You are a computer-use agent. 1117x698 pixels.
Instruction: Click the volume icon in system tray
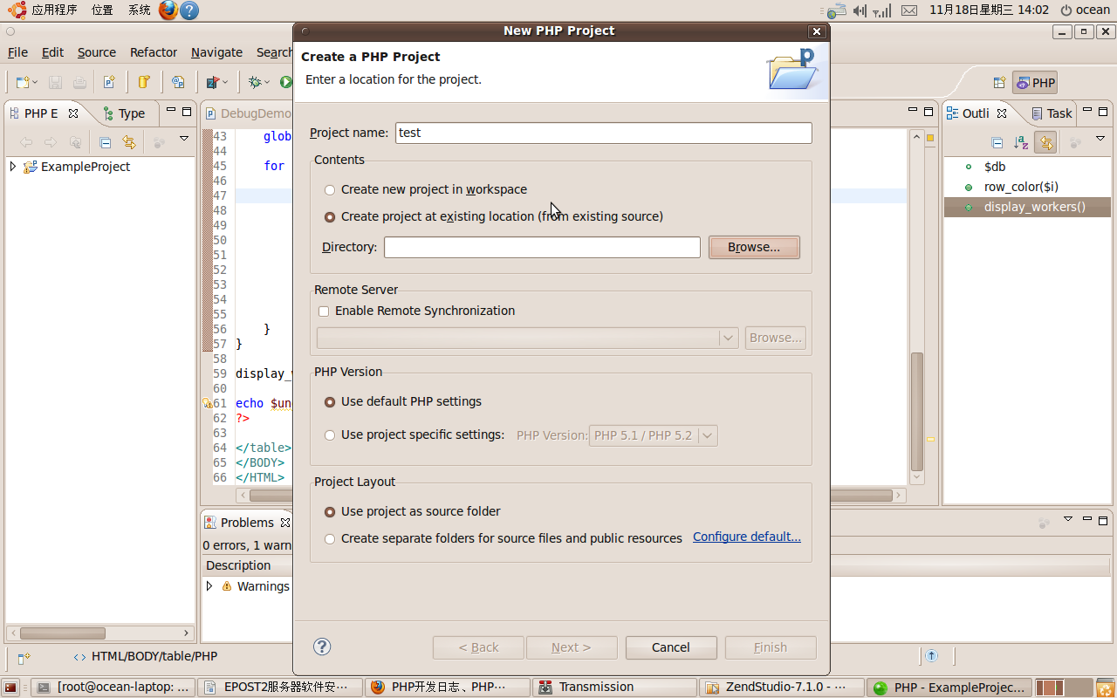860,10
